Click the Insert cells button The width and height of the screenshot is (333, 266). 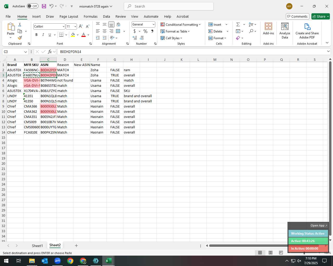(x=215, y=24)
